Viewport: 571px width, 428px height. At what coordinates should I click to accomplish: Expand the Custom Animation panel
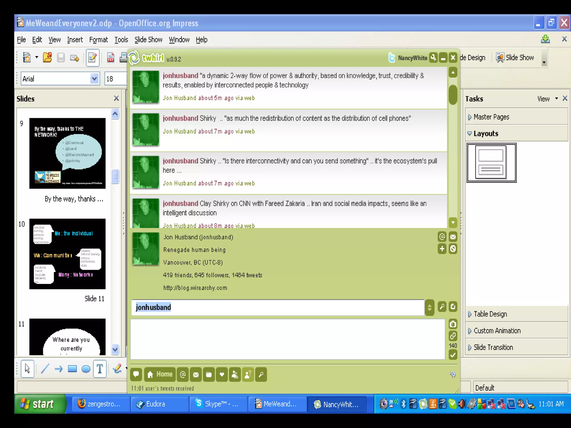[x=497, y=331]
